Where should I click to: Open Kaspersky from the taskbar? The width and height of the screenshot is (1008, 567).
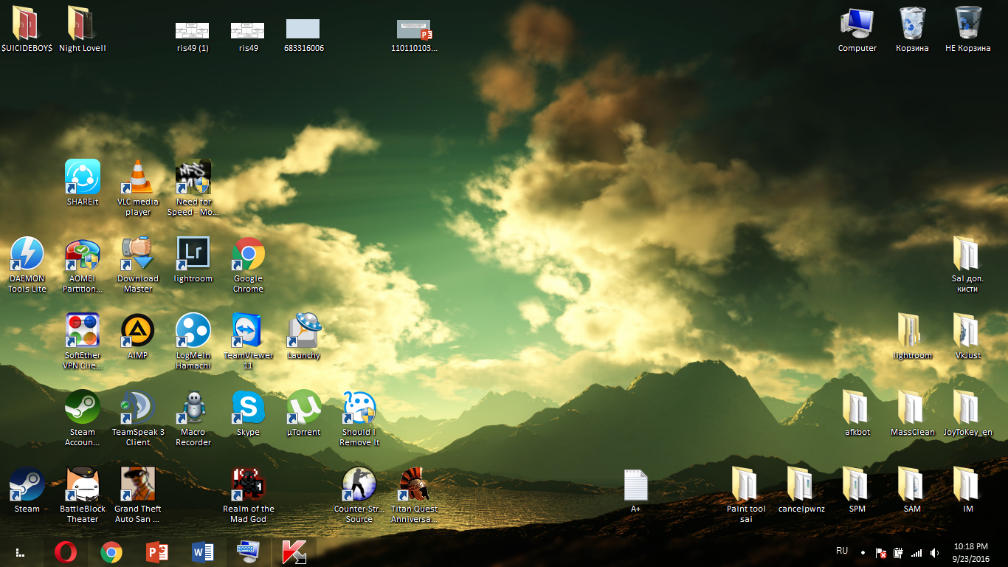[294, 552]
